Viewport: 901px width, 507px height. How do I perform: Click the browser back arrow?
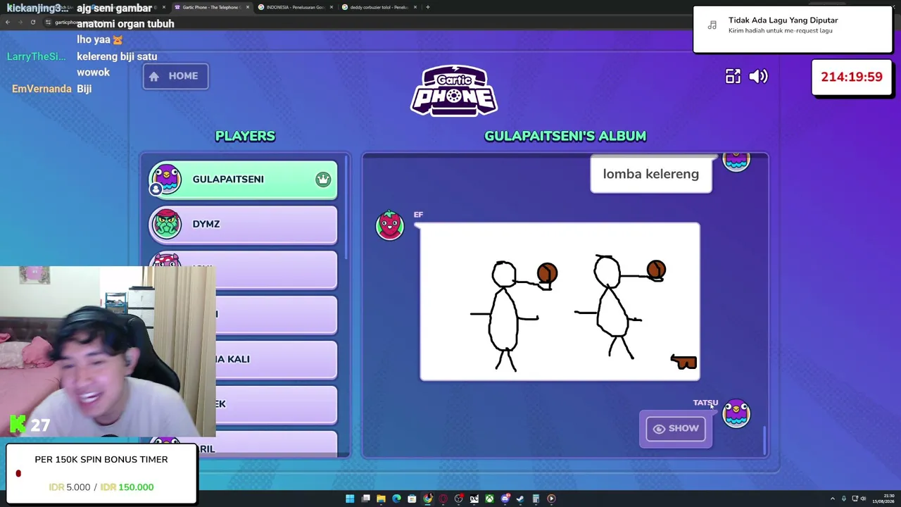(x=7, y=22)
